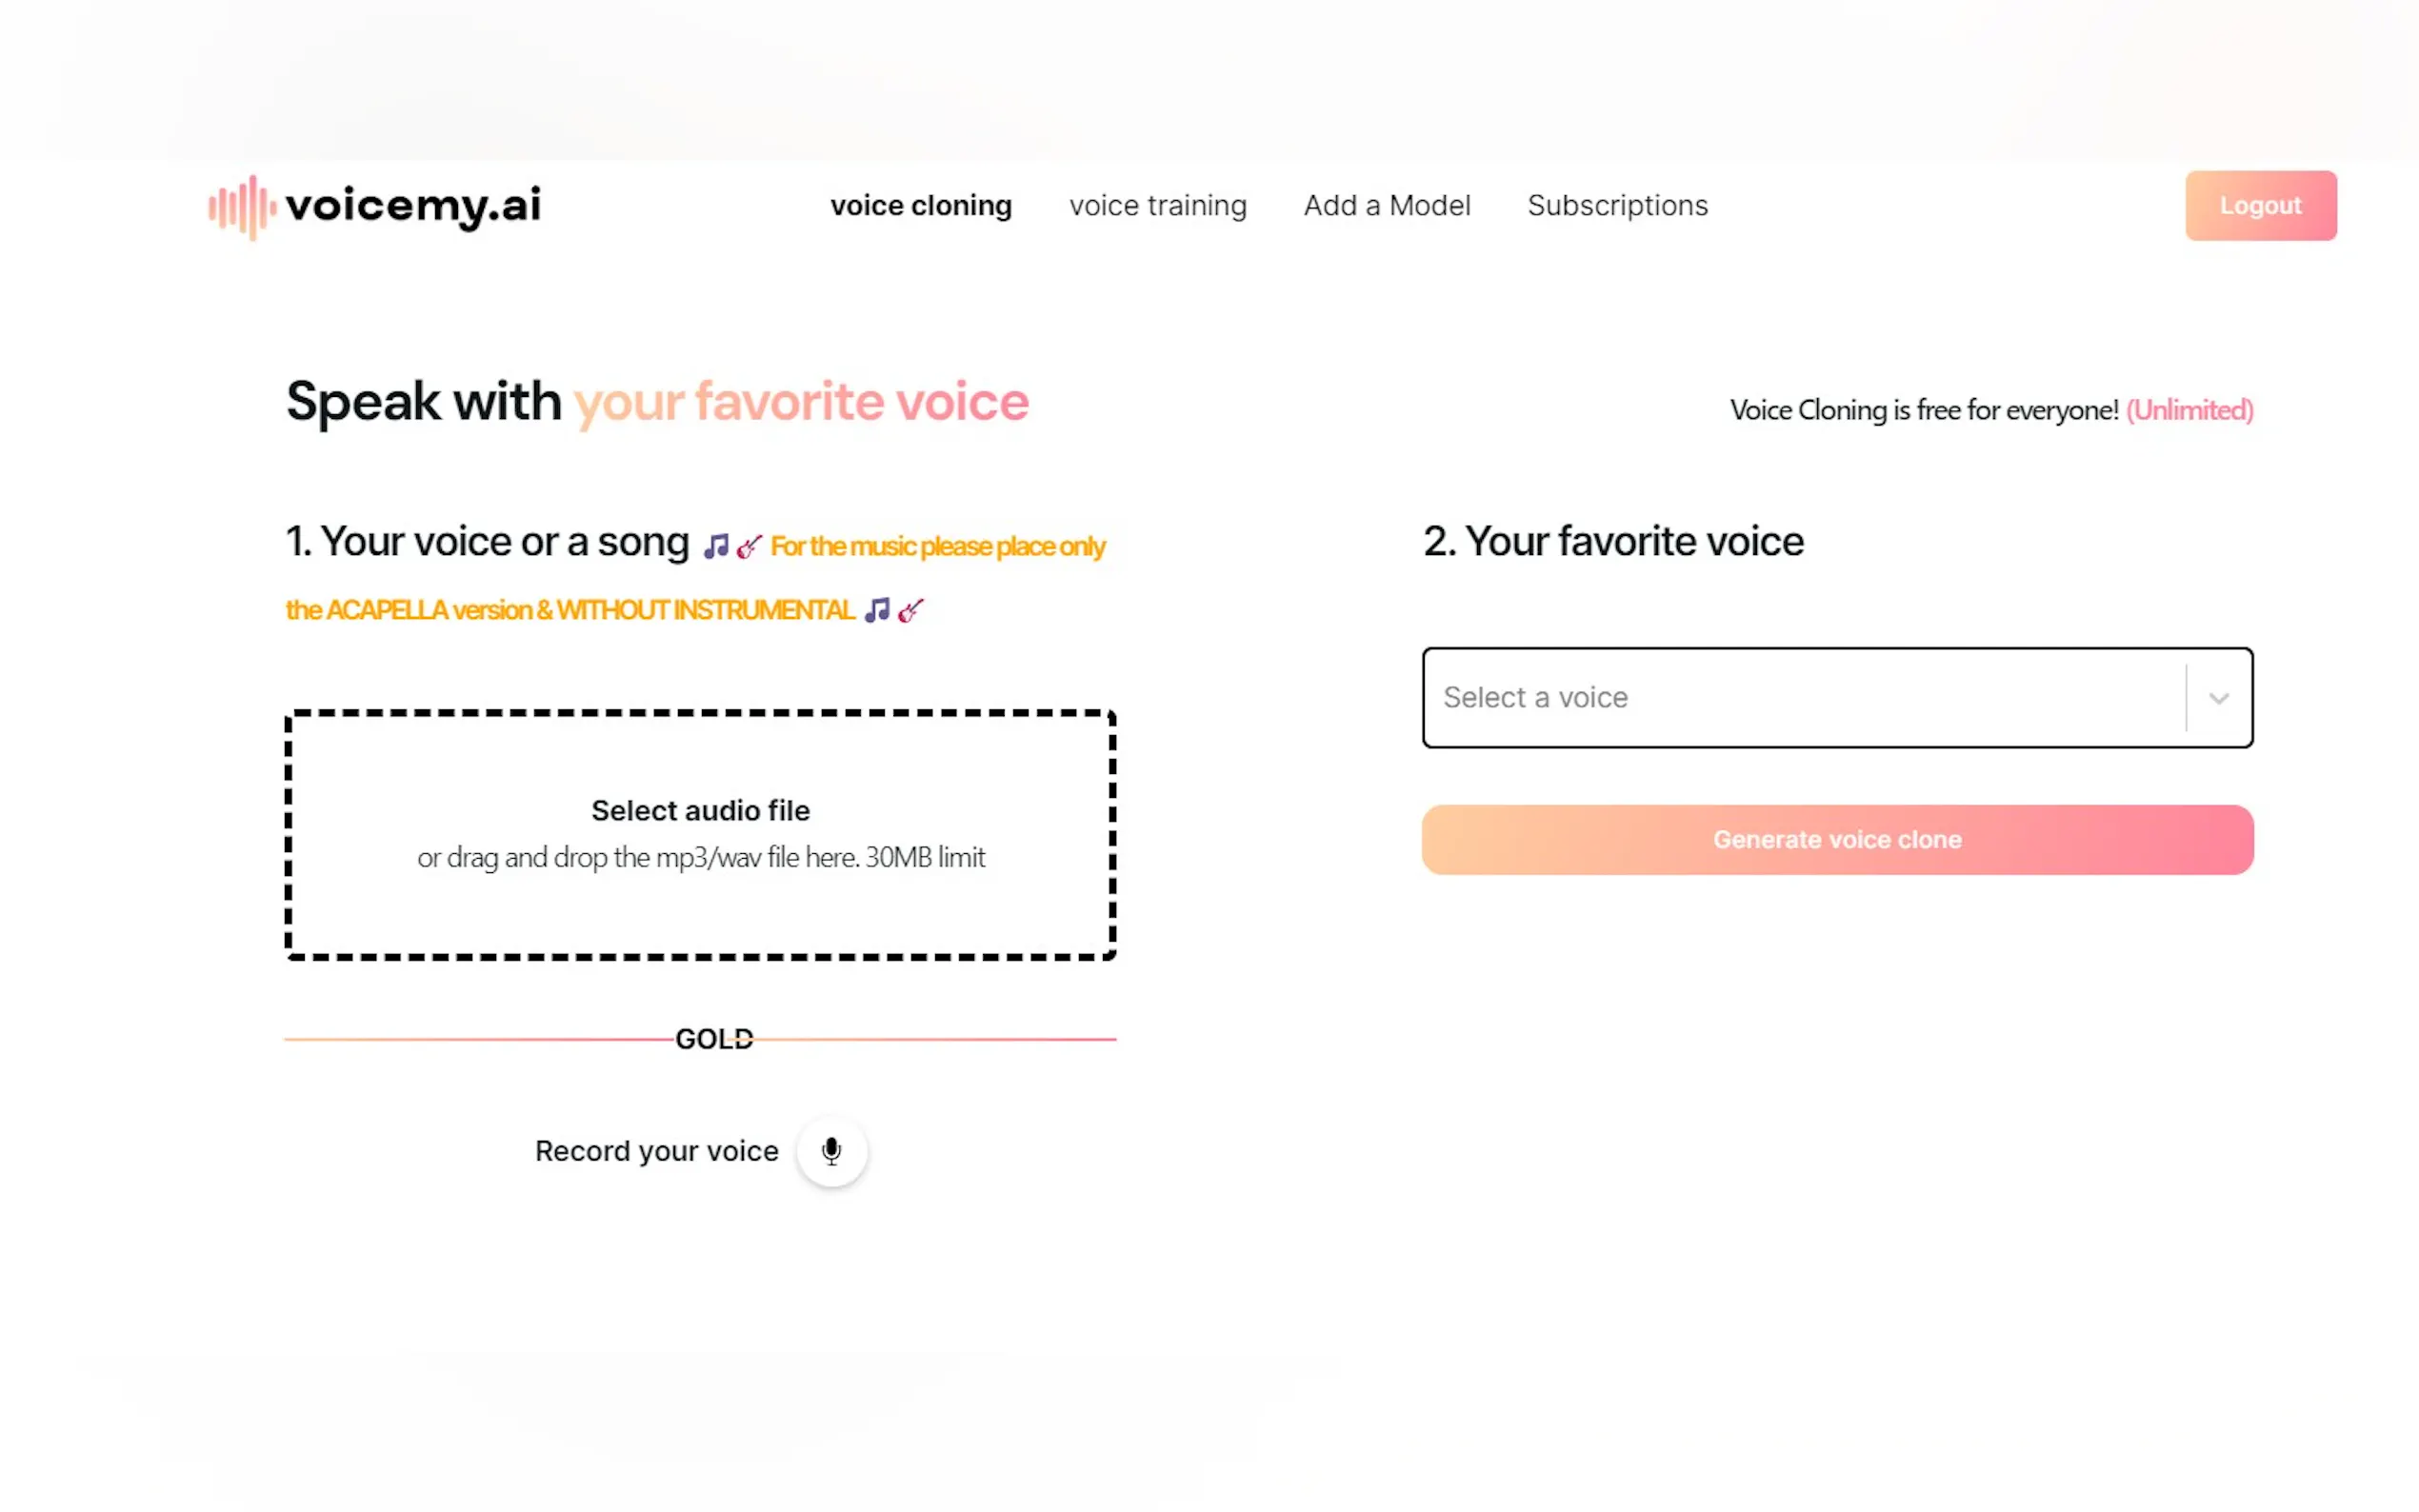
Task: Click the Record your voice label
Action: 656,1151
